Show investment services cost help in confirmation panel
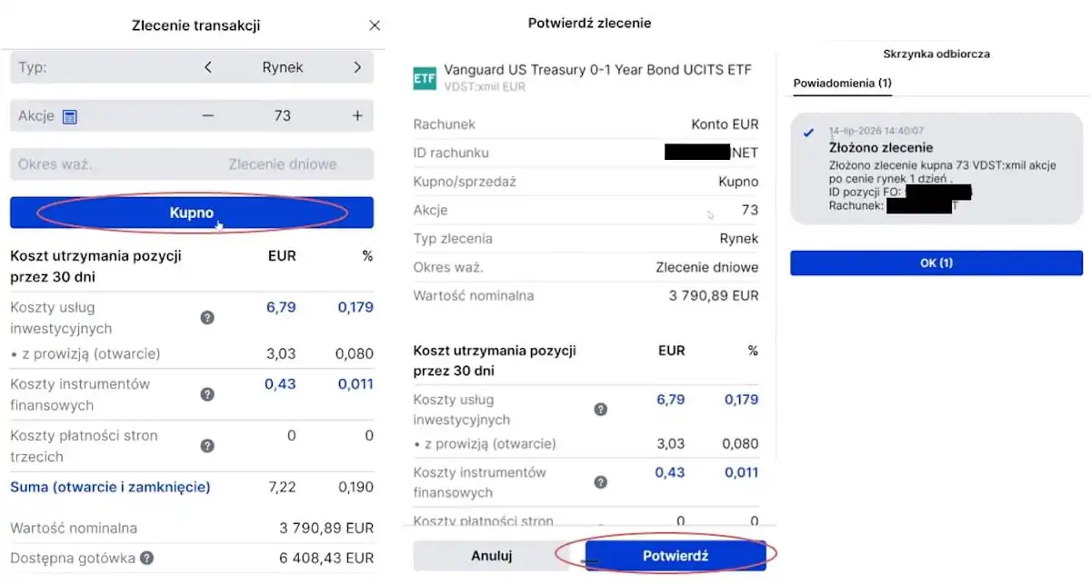The height and width of the screenshot is (585, 1091). [x=600, y=409]
